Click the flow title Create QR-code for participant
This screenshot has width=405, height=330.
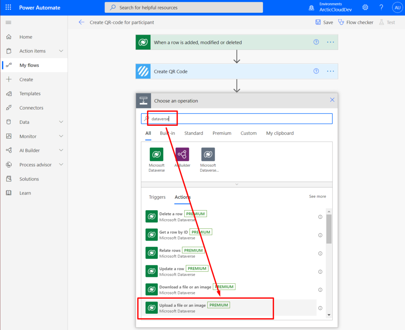[122, 23]
